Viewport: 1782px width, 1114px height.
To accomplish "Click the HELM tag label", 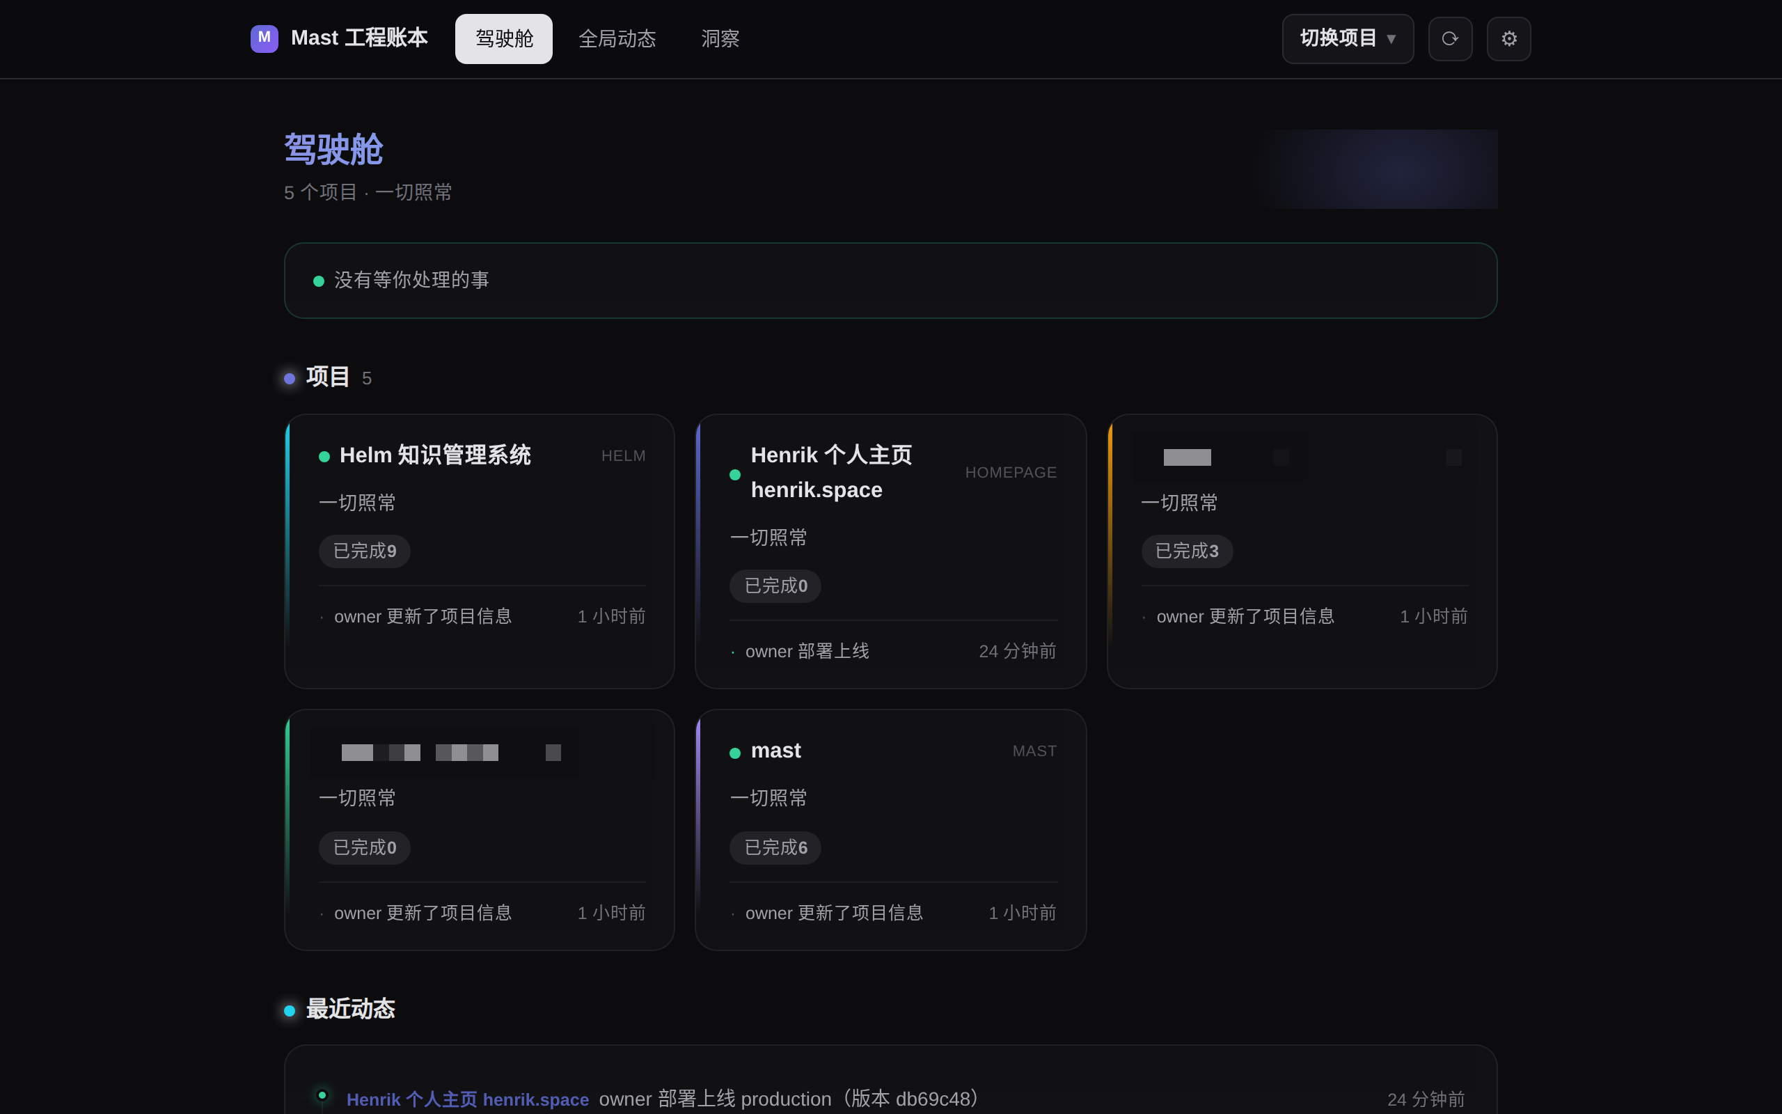I will coord(623,456).
